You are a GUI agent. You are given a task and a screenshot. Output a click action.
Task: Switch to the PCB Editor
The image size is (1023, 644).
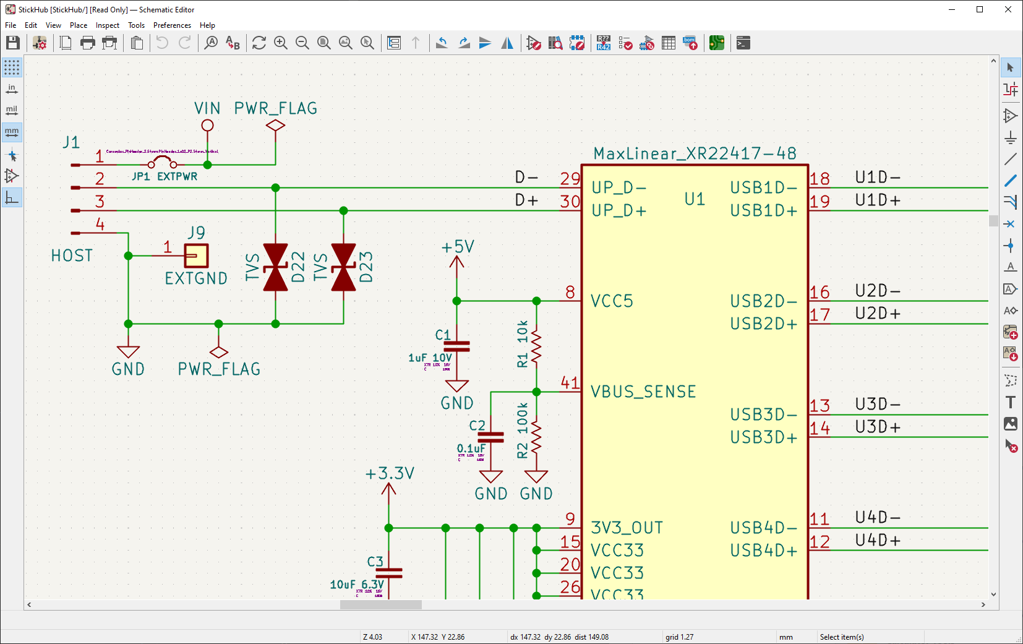point(717,43)
